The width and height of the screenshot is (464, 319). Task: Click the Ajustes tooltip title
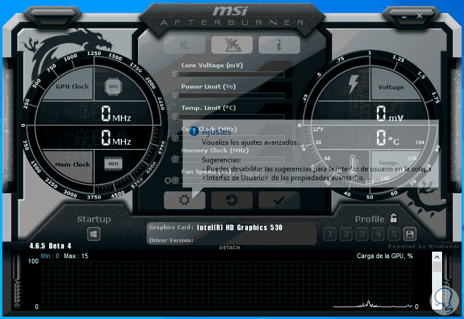click(217, 131)
